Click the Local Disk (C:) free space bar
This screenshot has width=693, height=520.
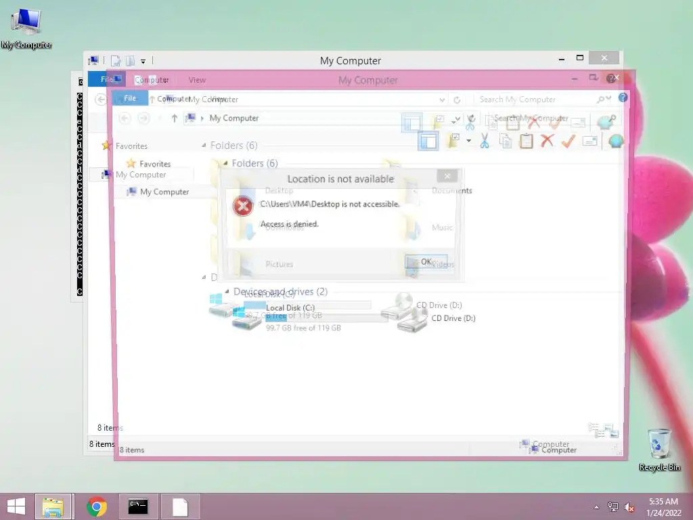pyautogui.click(x=327, y=318)
